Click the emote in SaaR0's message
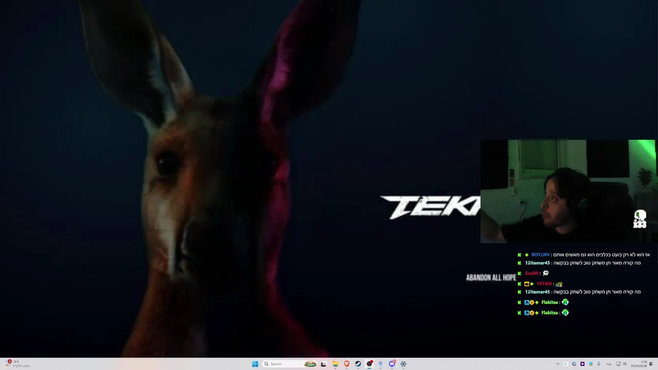 pyautogui.click(x=546, y=273)
